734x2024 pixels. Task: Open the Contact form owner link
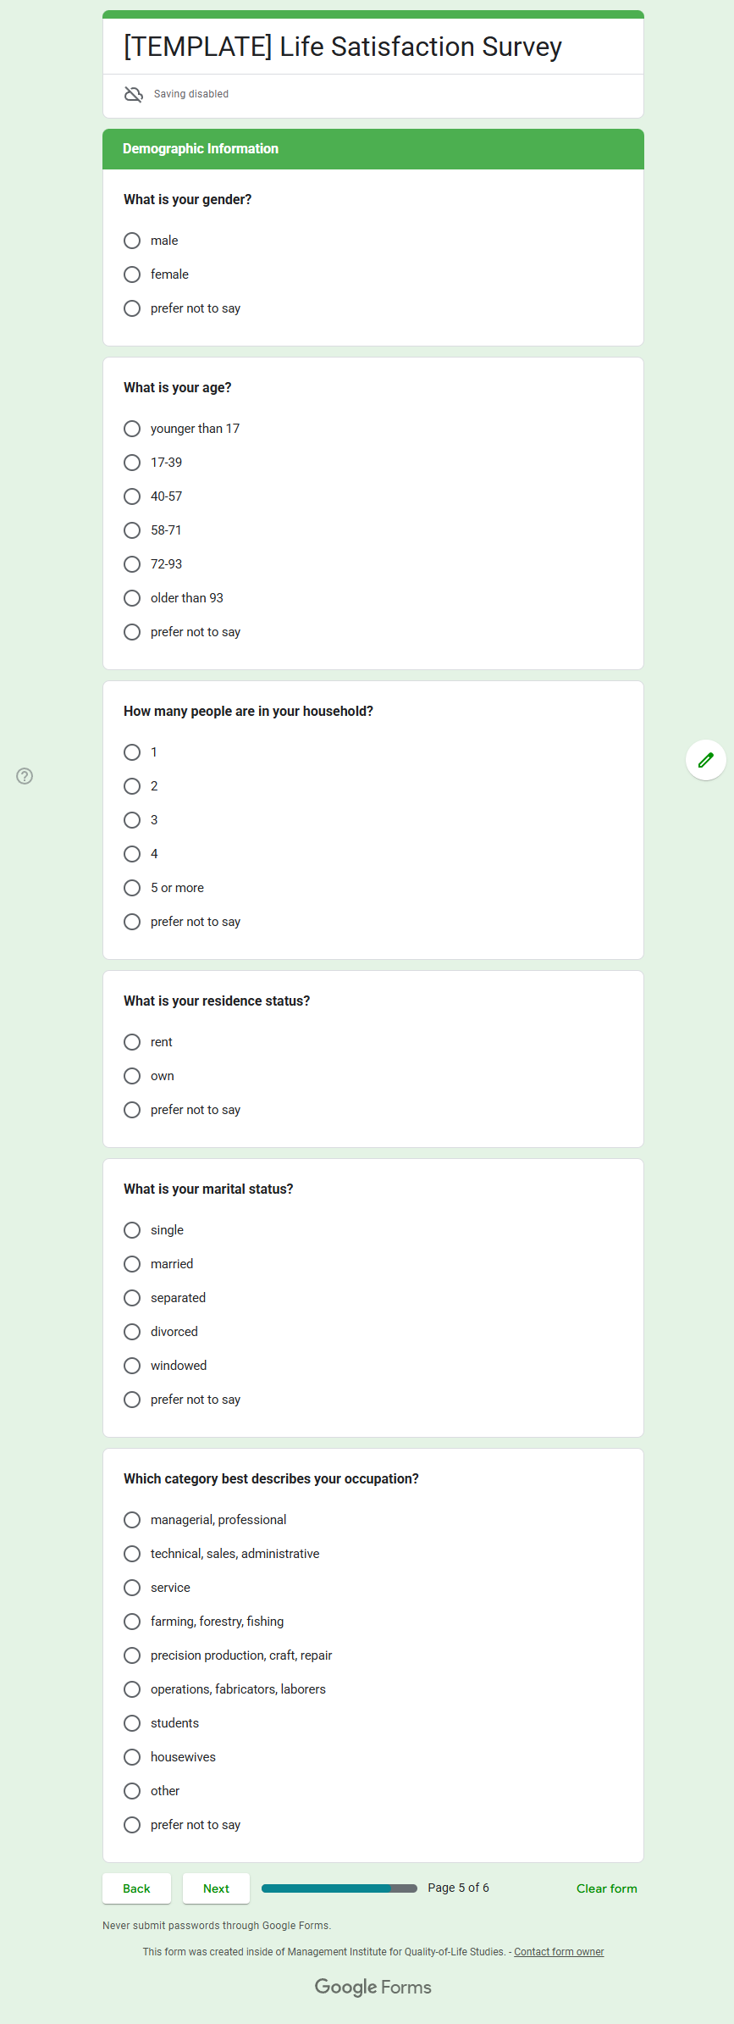[559, 1952]
